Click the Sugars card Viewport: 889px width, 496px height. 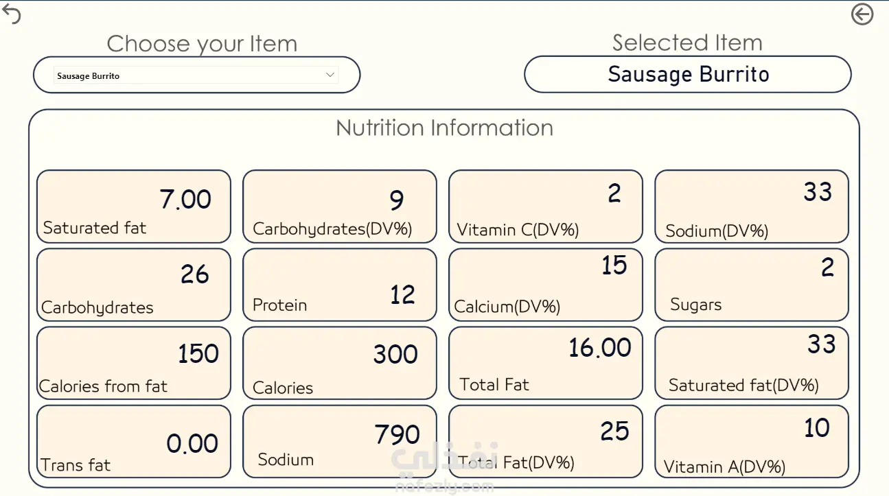coord(752,285)
